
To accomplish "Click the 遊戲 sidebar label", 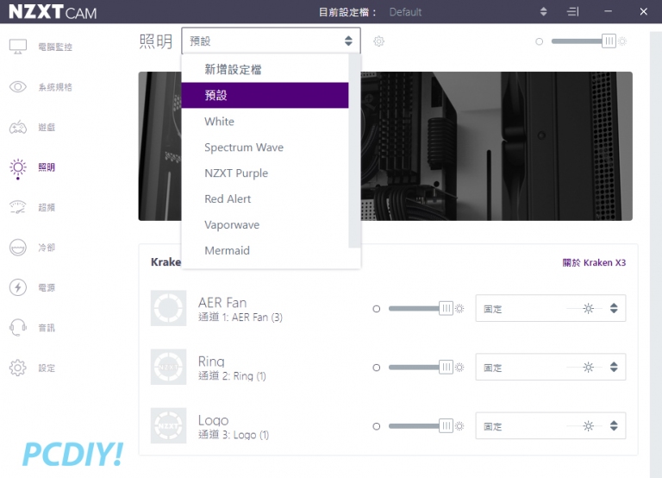I will pos(47,127).
